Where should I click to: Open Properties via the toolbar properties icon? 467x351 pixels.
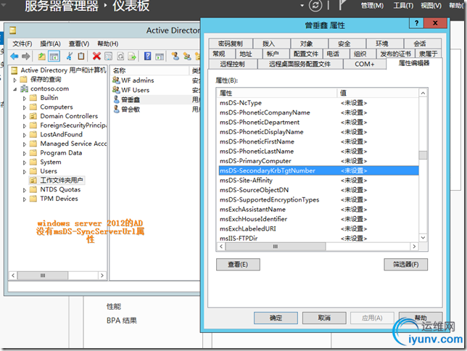click(x=109, y=56)
